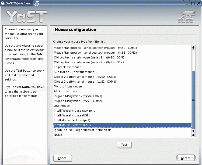Click 'Choose your mouse type from the list' label
Viewport: 202px width, 165px height.
pyautogui.click(x=79, y=42)
